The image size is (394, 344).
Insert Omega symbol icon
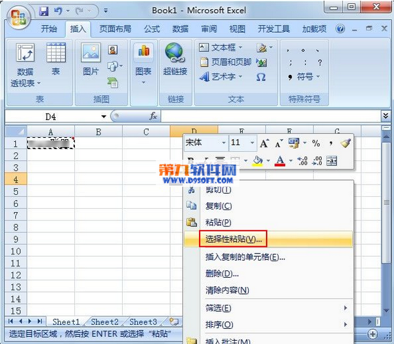pyautogui.click(x=261, y=77)
